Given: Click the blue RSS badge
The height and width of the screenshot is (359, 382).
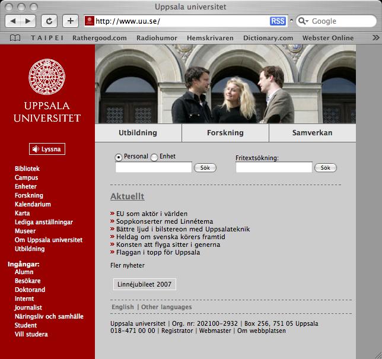Looking at the screenshot, I should (x=278, y=21).
